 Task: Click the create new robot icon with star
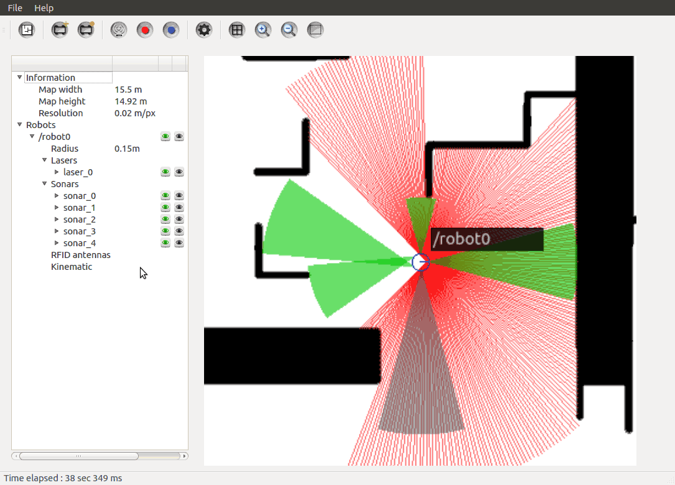[60, 30]
